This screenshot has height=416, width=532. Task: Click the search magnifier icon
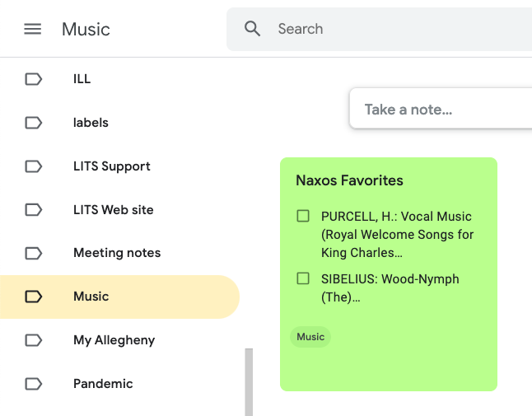[x=253, y=29]
